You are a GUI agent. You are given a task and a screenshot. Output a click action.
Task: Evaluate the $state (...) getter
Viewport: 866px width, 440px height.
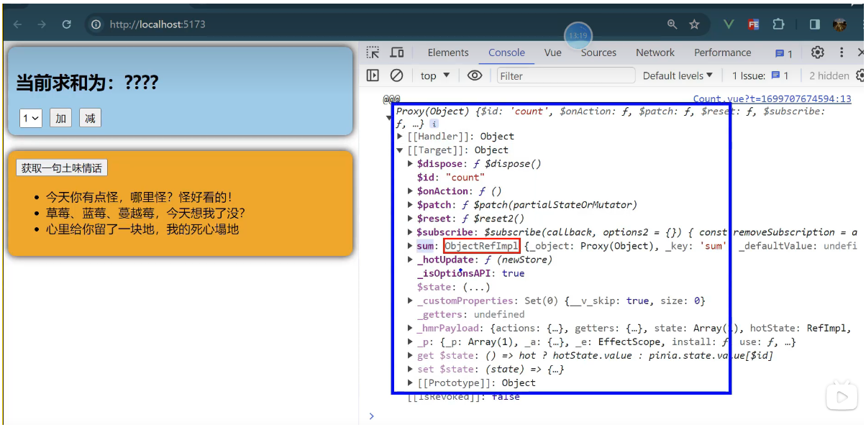476,287
